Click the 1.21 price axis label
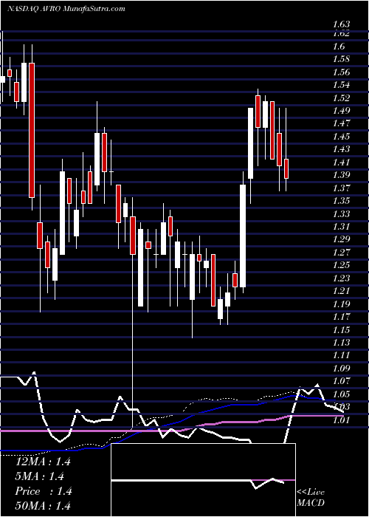 [341, 291]
